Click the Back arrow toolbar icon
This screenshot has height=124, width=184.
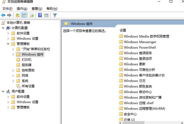click(x=3, y=15)
